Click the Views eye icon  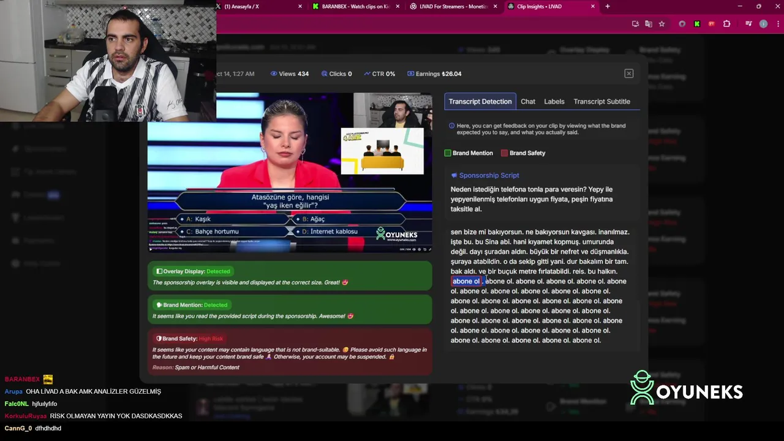coord(273,73)
